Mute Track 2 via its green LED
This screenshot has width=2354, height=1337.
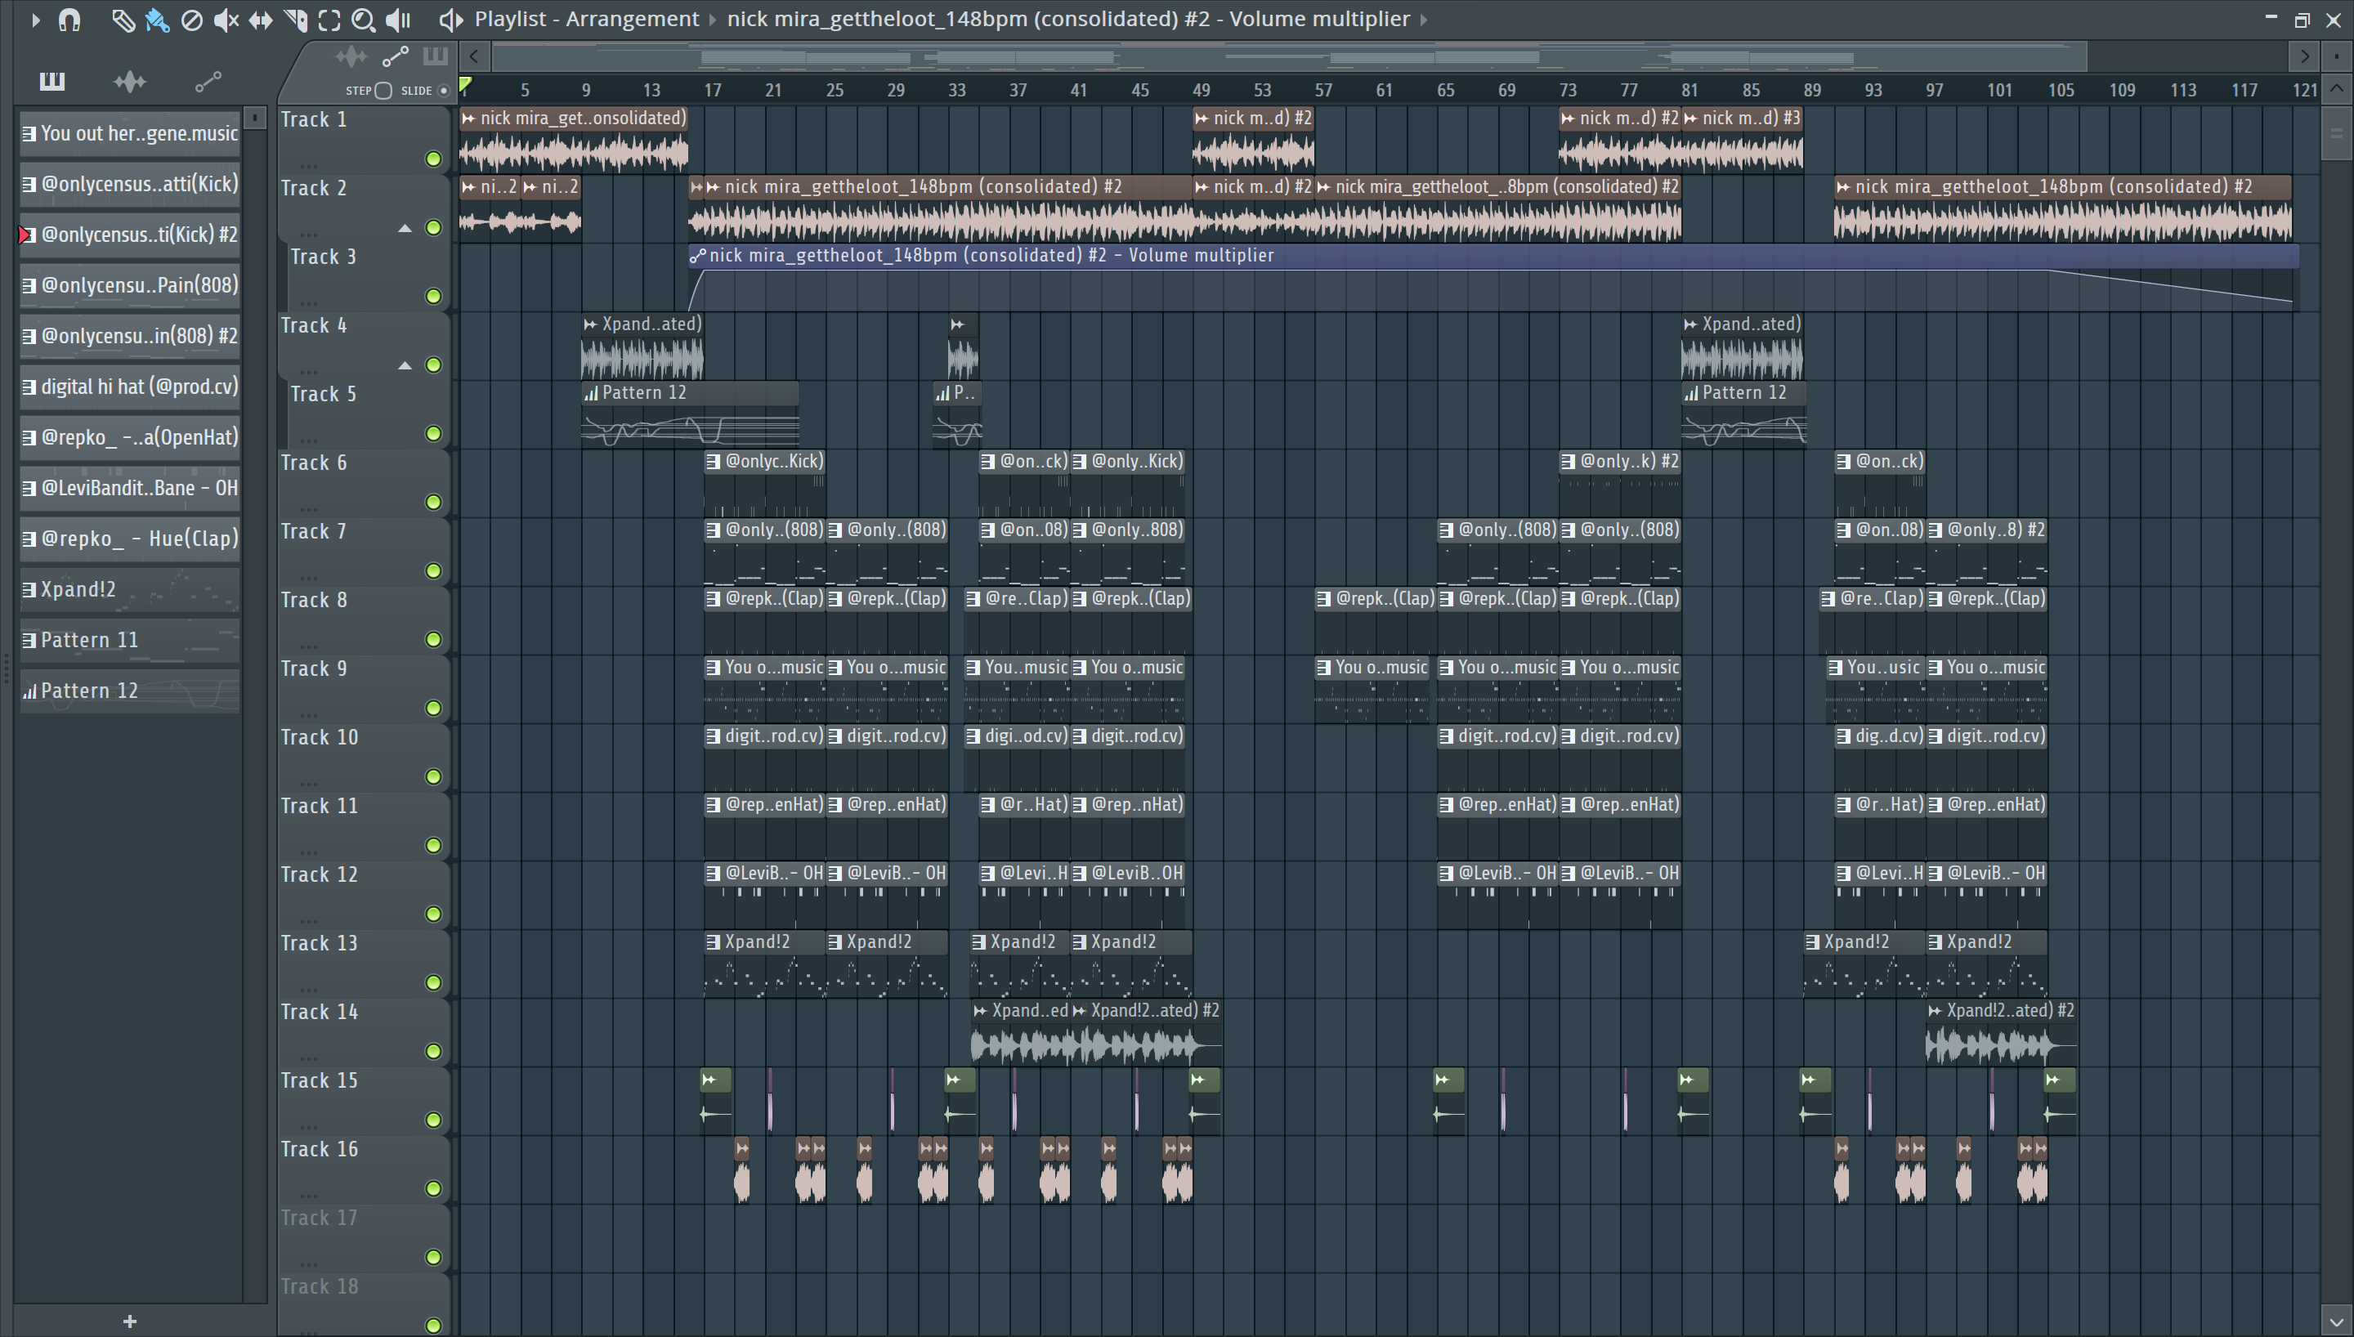[433, 228]
